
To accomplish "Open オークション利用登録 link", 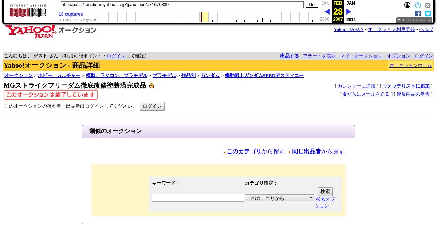I will (x=391, y=29).
